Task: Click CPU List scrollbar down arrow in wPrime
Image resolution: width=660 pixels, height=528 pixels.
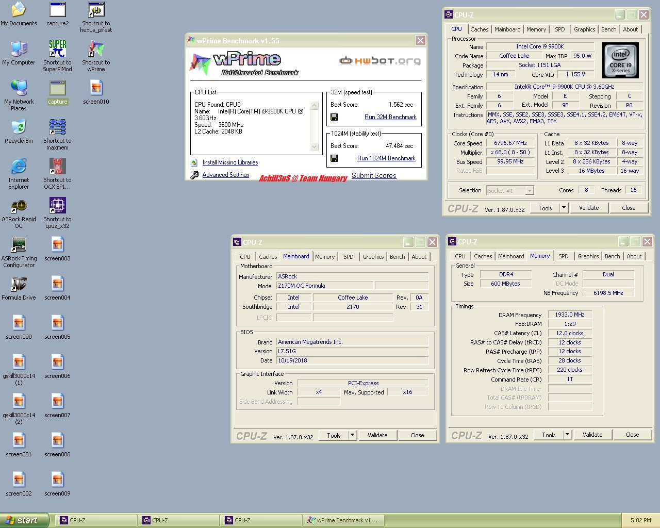Action: (x=315, y=147)
